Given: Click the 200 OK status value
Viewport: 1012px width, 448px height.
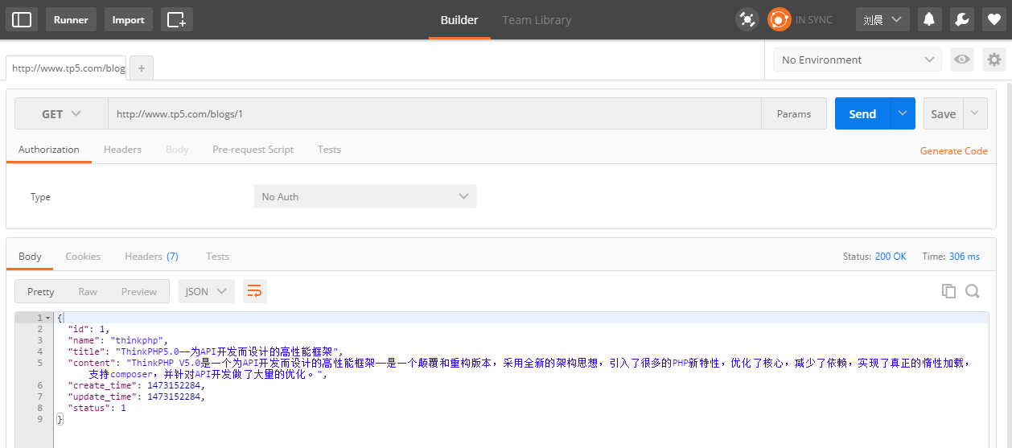Looking at the screenshot, I should (x=891, y=257).
